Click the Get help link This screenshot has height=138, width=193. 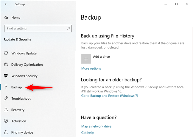(x=87, y=133)
